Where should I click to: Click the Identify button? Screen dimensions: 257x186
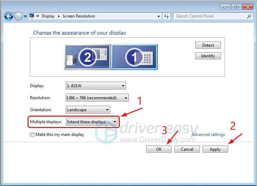point(208,56)
